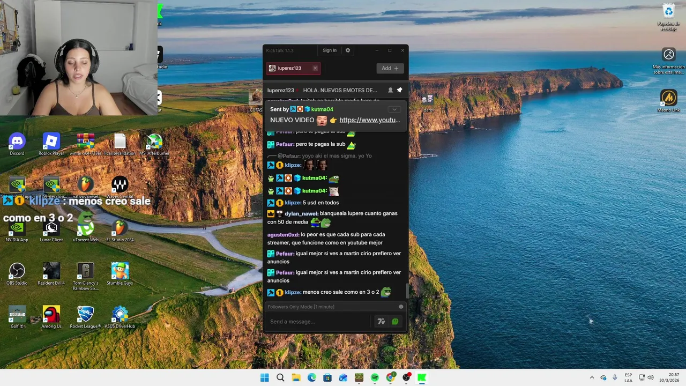Expand the pinned message chevron

pos(394,109)
